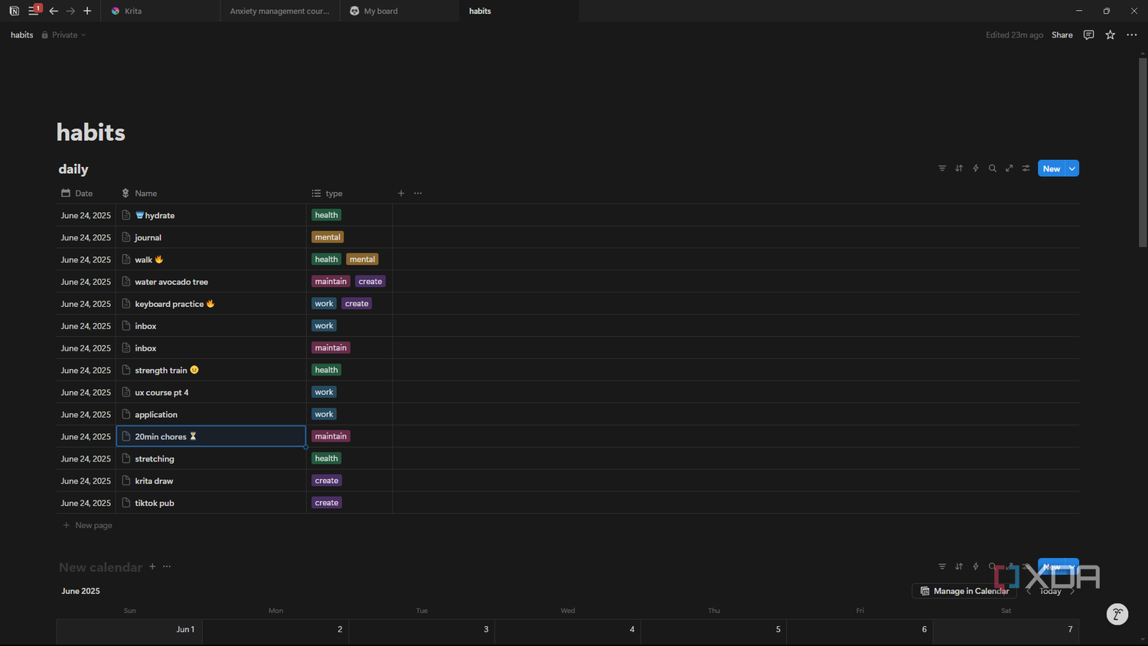
Task: Click the create tag in water avocado row
Action: click(x=370, y=282)
